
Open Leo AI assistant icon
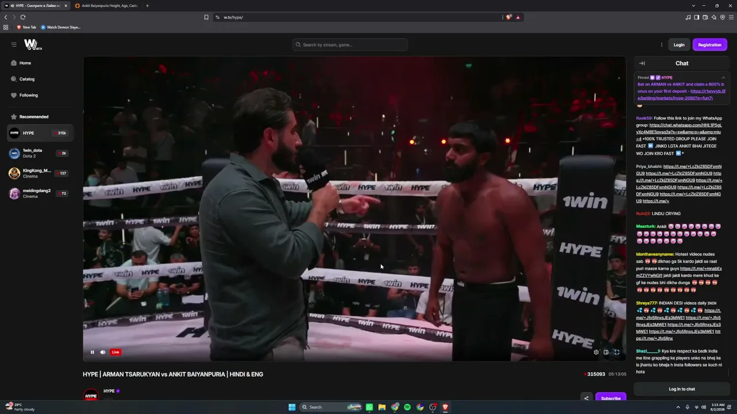(x=714, y=17)
